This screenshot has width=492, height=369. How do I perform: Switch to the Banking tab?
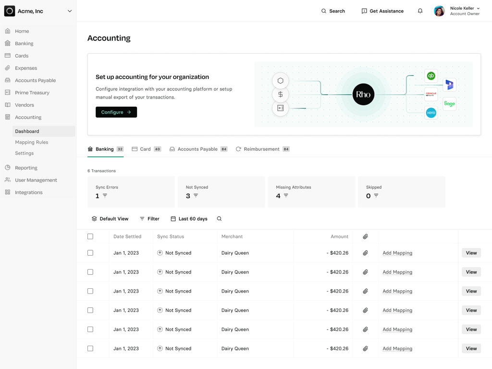(105, 149)
